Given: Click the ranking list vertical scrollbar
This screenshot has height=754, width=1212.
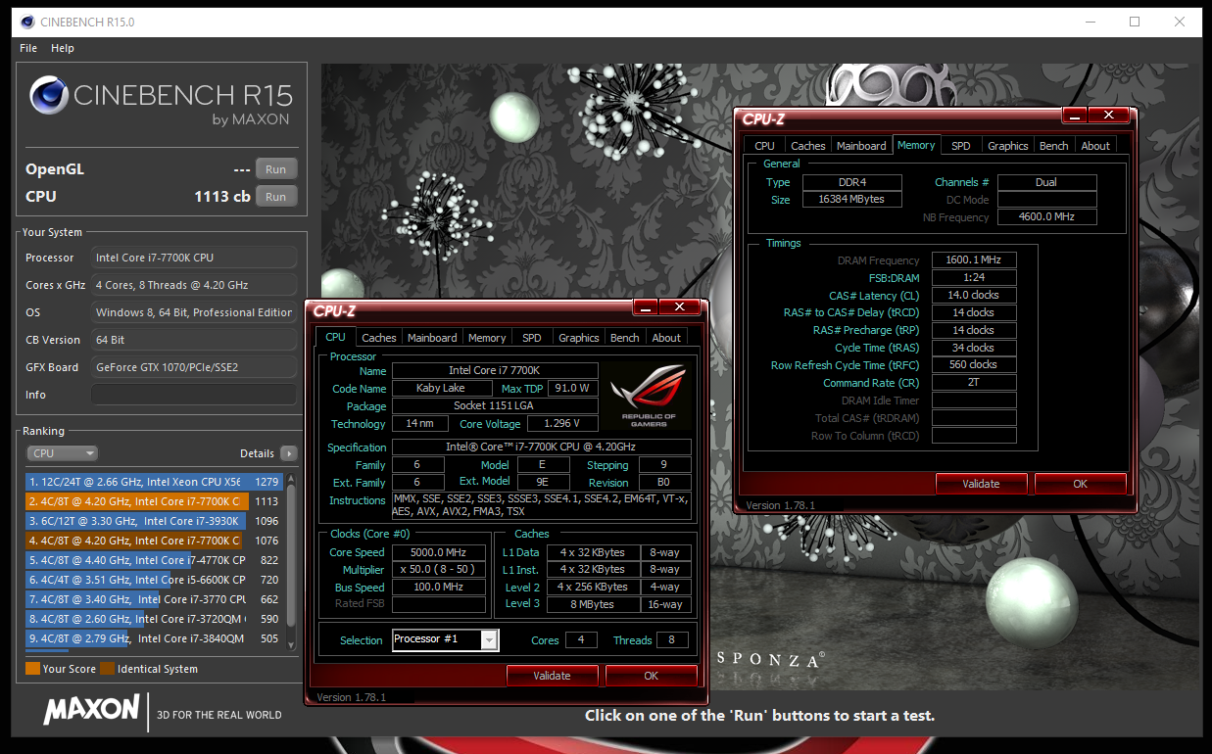Looking at the screenshot, I should [291, 561].
